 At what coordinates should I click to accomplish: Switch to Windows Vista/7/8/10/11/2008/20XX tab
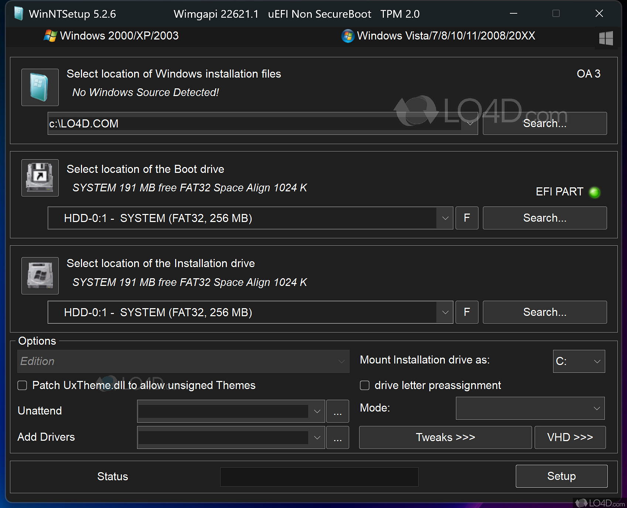pos(438,36)
